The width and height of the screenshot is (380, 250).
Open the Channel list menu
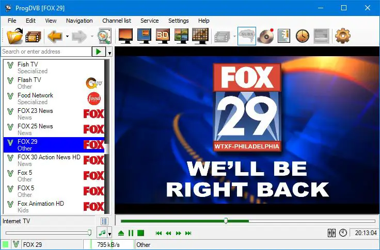pos(117,21)
